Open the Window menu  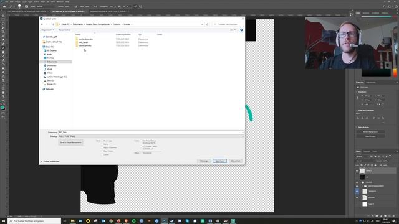(x=60, y=2)
